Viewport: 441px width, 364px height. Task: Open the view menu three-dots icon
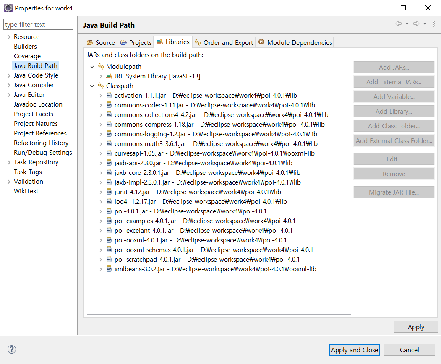pyautogui.click(x=433, y=23)
